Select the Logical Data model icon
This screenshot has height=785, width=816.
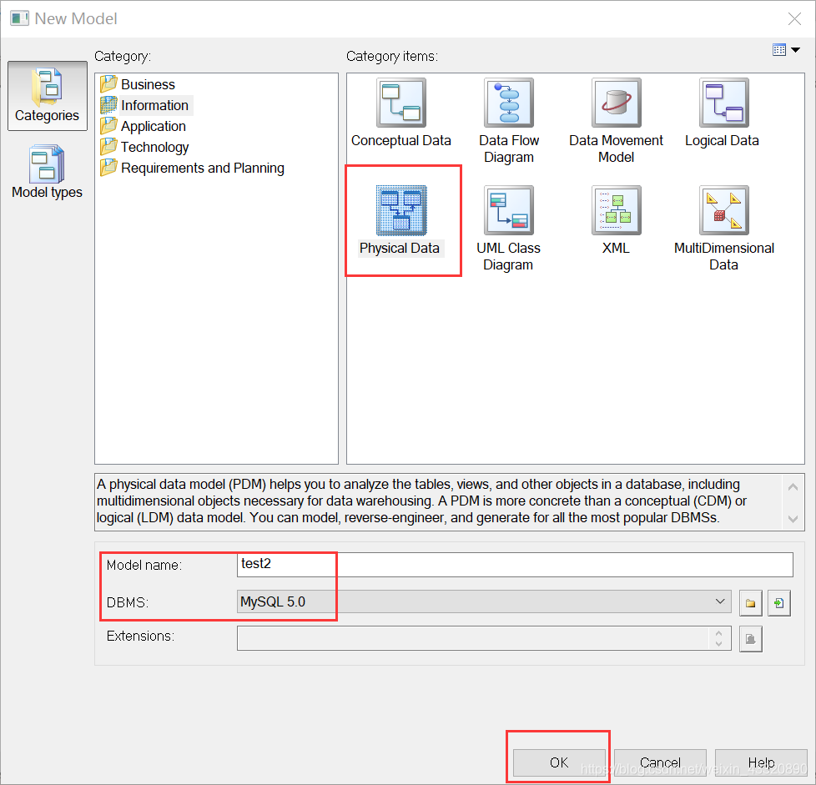click(724, 103)
